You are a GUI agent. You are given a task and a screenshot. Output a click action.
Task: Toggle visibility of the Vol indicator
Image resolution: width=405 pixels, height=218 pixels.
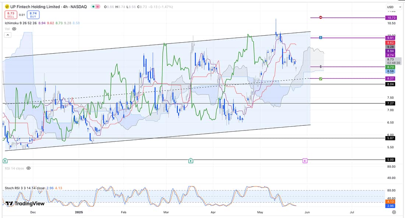(14, 29)
